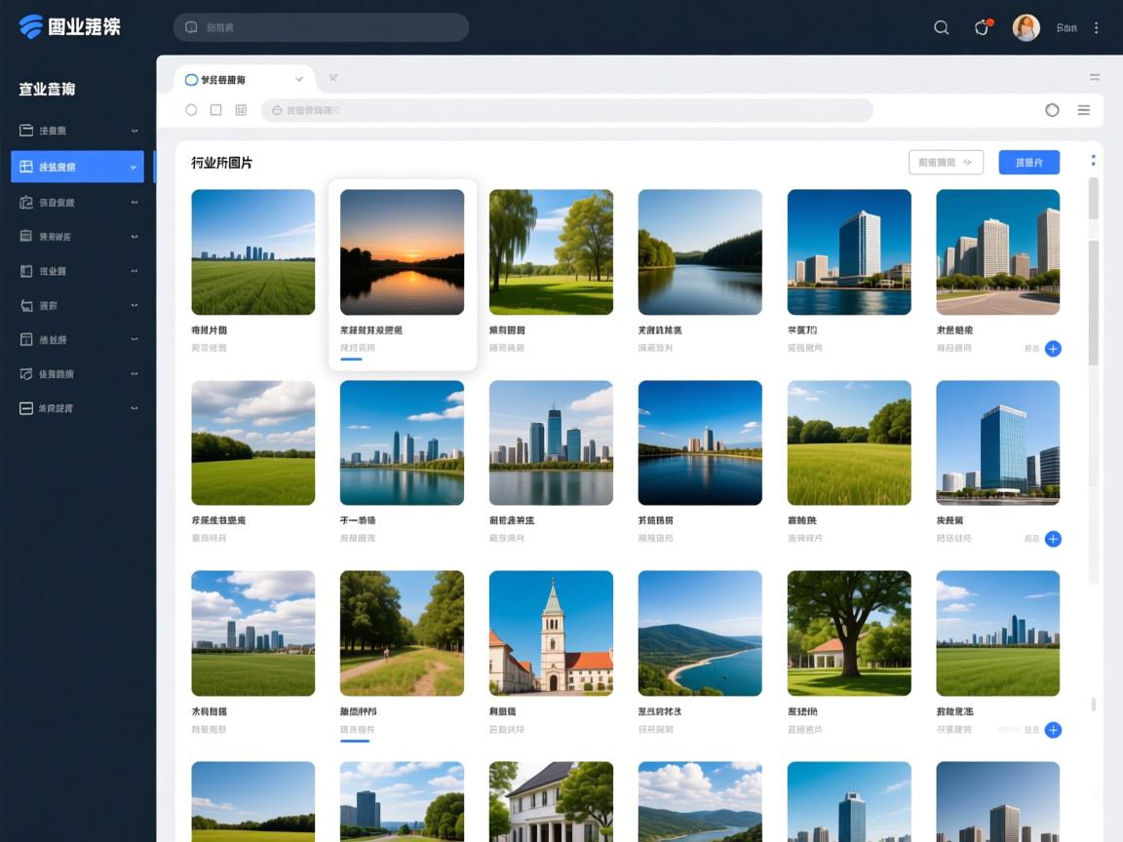
Task: Expand the first sidebar item's chevron
Action: [x=135, y=131]
